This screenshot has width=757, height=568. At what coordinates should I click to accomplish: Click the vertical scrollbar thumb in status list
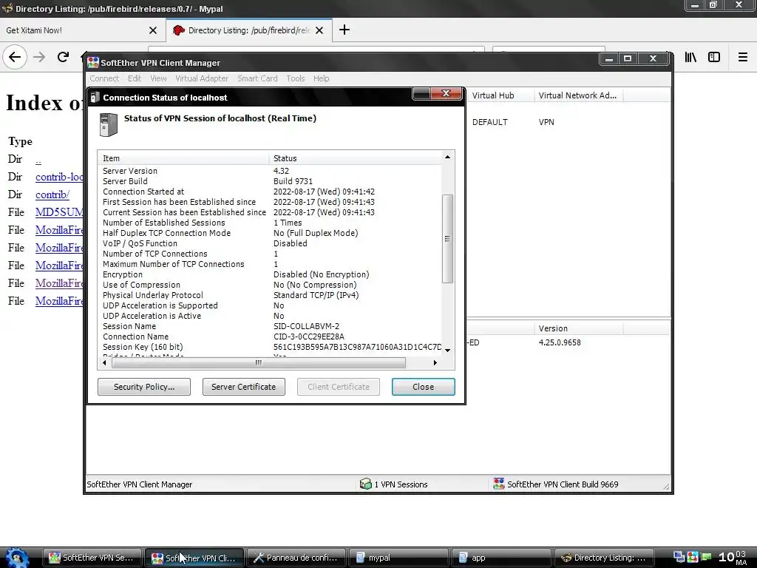(447, 239)
